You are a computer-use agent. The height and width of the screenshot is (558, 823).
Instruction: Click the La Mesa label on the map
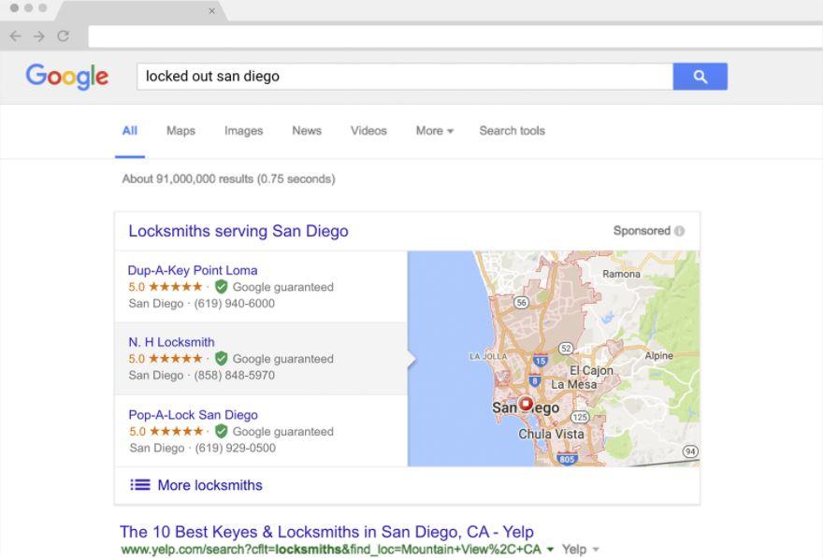click(573, 384)
